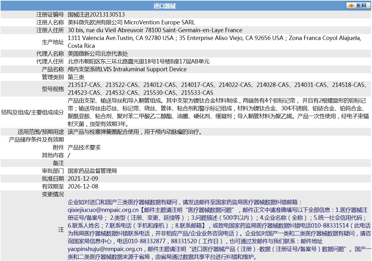Image resolution: width=372 pixels, height=261 pixels.
Task: Click the email yaopinshuju@nmpaic.org.cn
Action: pos(105,249)
